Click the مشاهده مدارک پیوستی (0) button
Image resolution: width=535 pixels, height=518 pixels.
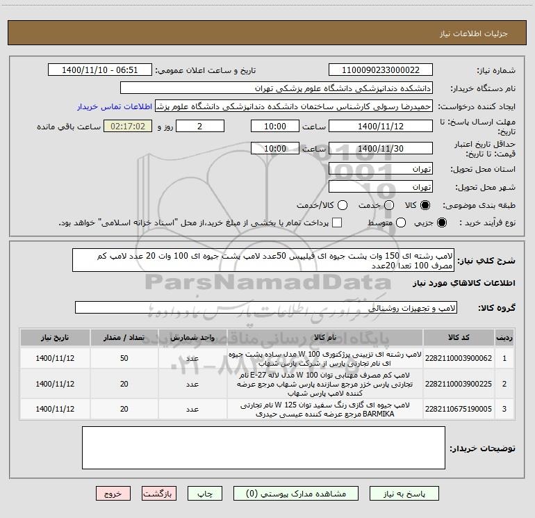(x=296, y=494)
